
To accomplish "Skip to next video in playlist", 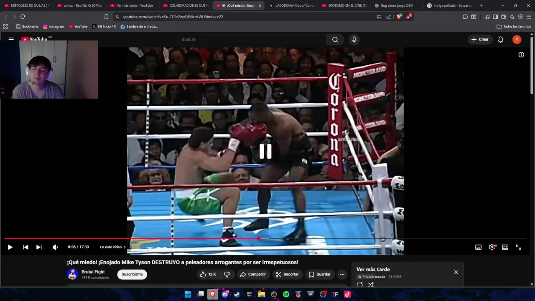I will tap(39, 247).
